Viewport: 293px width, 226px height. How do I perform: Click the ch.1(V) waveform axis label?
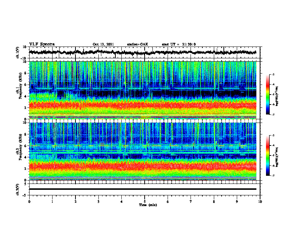click(x=18, y=52)
